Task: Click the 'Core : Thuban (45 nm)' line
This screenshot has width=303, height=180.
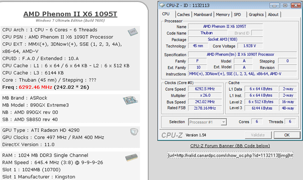Action: pos(49,80)
